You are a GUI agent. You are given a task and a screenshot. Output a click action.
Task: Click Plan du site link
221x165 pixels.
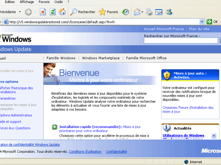[199, 29]
